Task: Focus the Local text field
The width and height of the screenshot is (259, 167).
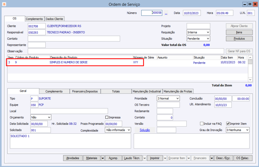Action: pyautogui.click(x=69, y=111)
